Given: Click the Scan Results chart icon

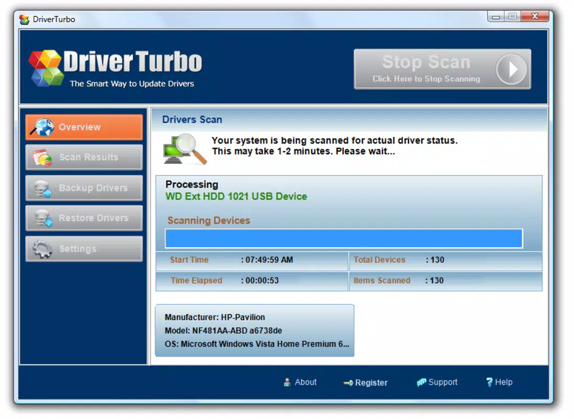Looking at the screenshot, I should point(41,158).
